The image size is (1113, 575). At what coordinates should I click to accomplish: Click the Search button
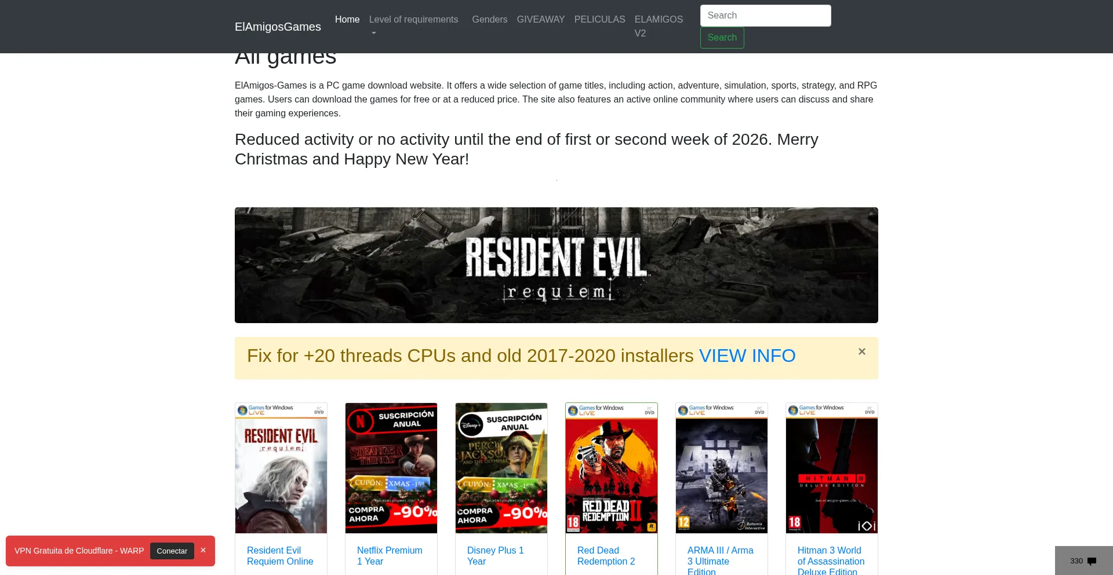722,37
